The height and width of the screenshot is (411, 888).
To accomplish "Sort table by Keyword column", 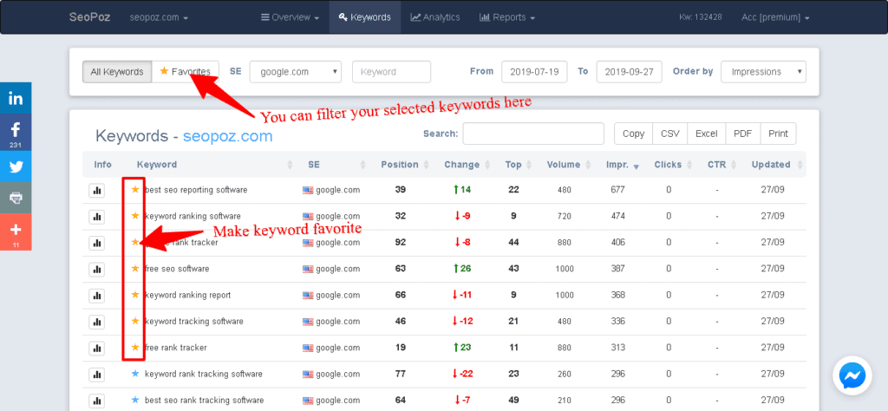I will coord(213,165).
